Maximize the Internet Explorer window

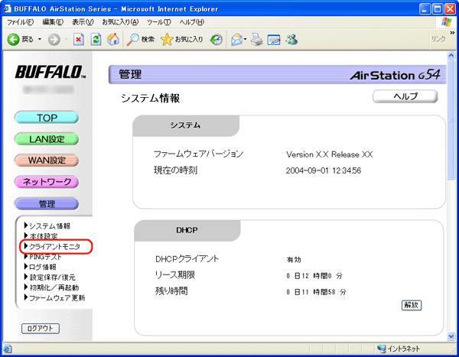pyautogui.click(x=438, y=9)
